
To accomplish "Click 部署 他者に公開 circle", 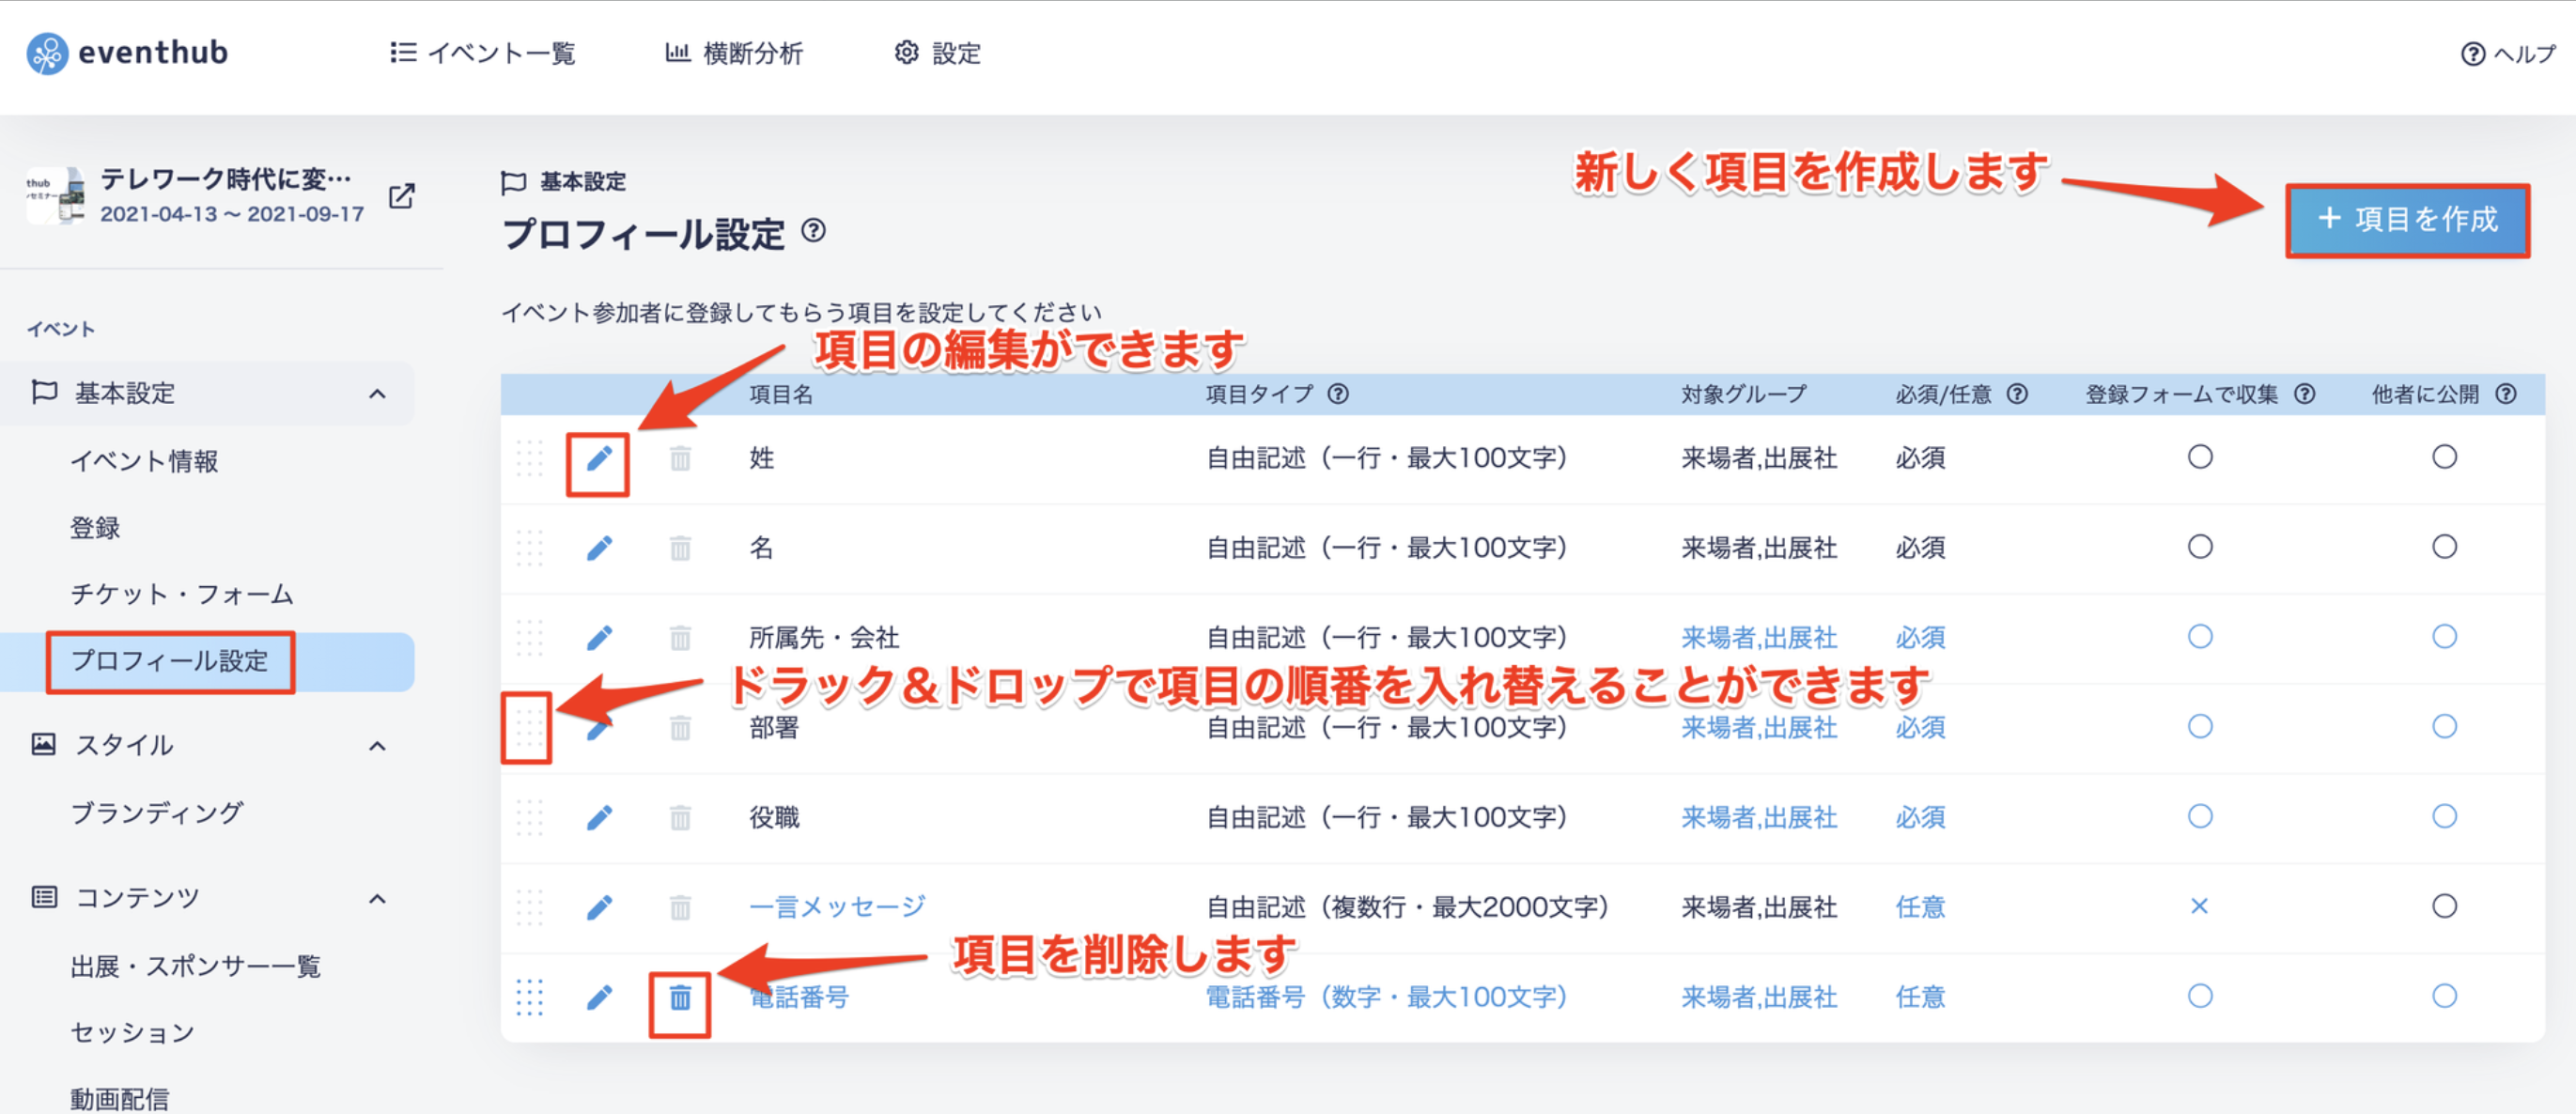I will coord(2444,727).
